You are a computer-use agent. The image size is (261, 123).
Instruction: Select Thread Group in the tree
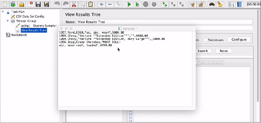coord(26,21)
